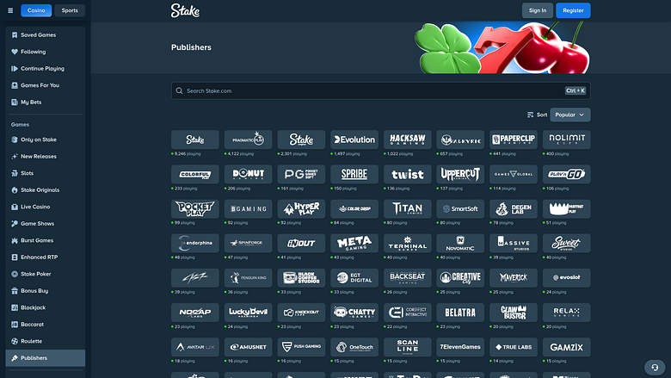671x378 pixels.
Task: Click the Stake Poker chip icon
Action: (x=15, y=274)
